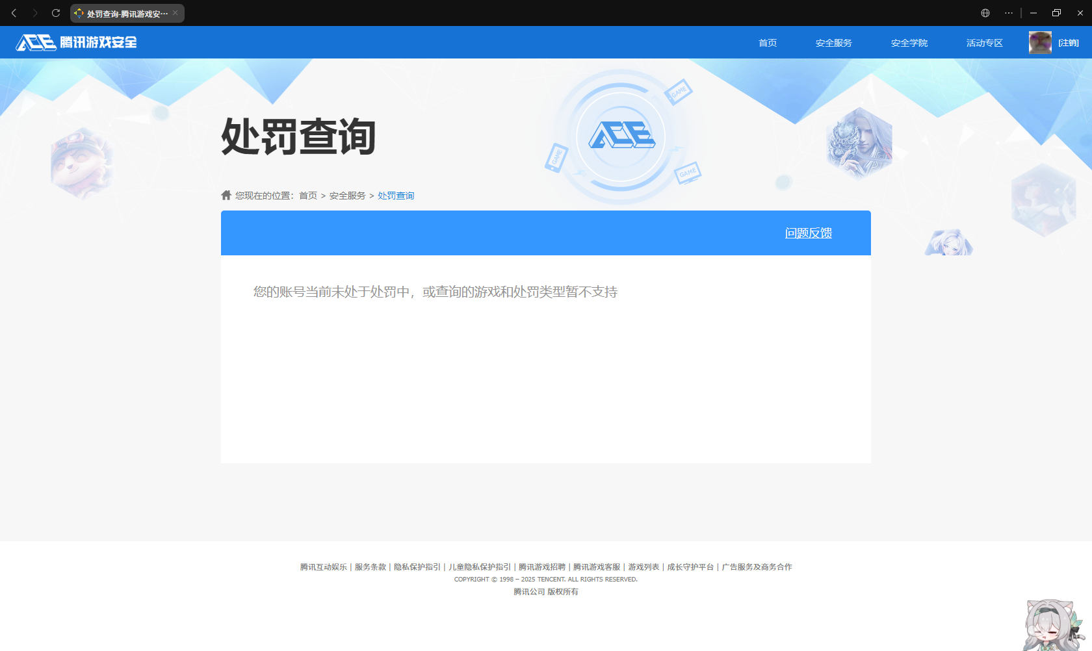Screen dimensions: 1092x651
Task: Click 成长守护平台 in the footer
Action: tap(690, 567)
